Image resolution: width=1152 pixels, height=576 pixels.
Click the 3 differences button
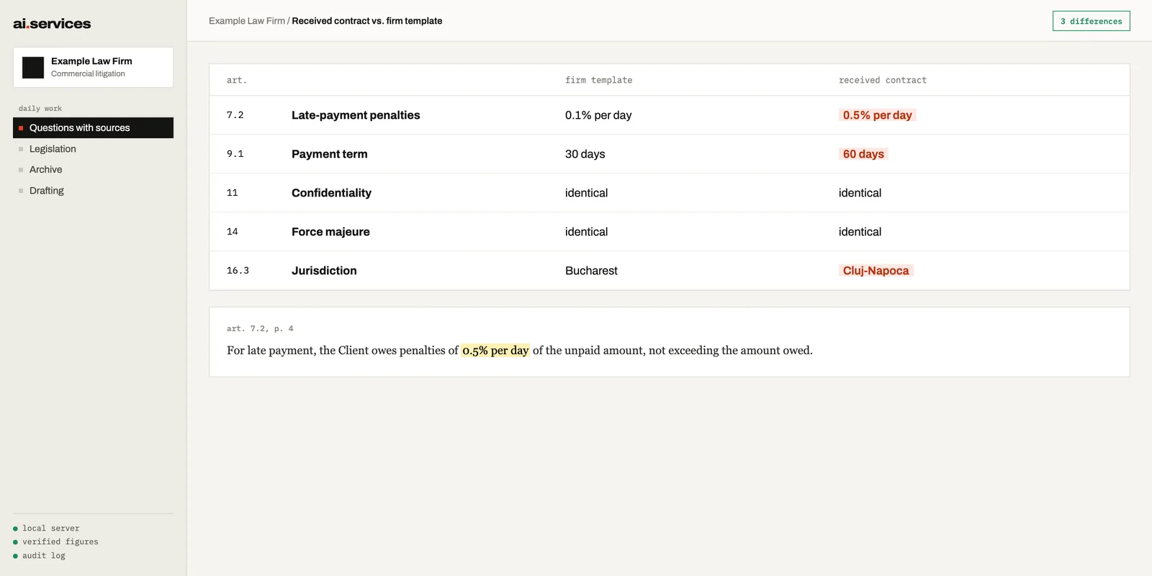click(1091, 21)
